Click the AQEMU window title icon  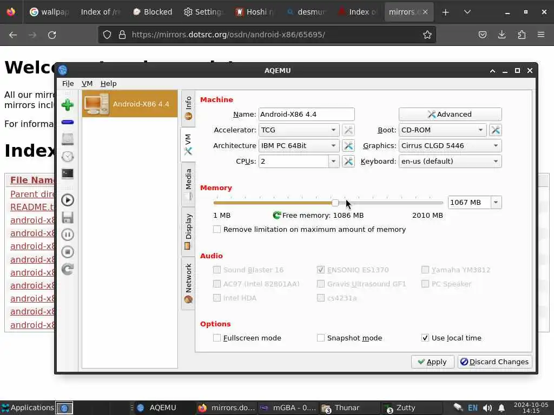point(63,70)
